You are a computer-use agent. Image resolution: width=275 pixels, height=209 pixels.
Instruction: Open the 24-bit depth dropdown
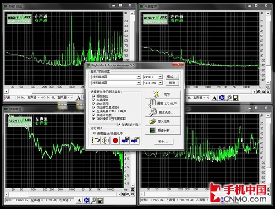[x=161, y=77]
